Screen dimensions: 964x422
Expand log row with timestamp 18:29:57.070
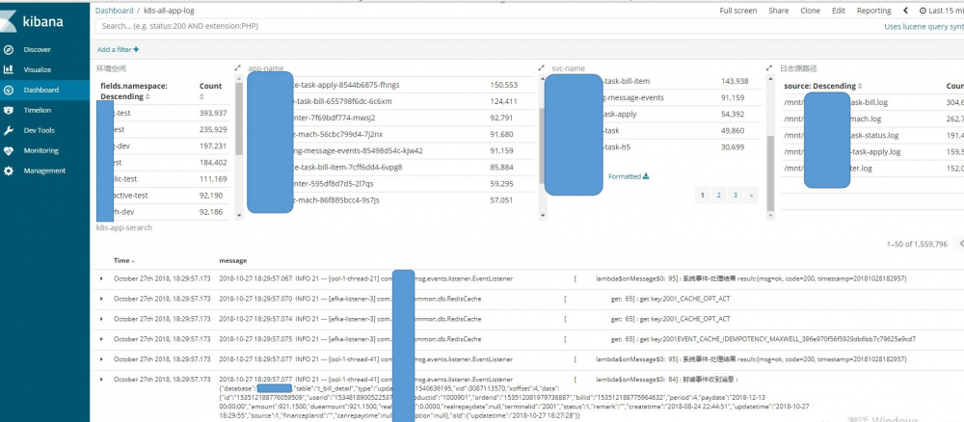tap(102, 299)
